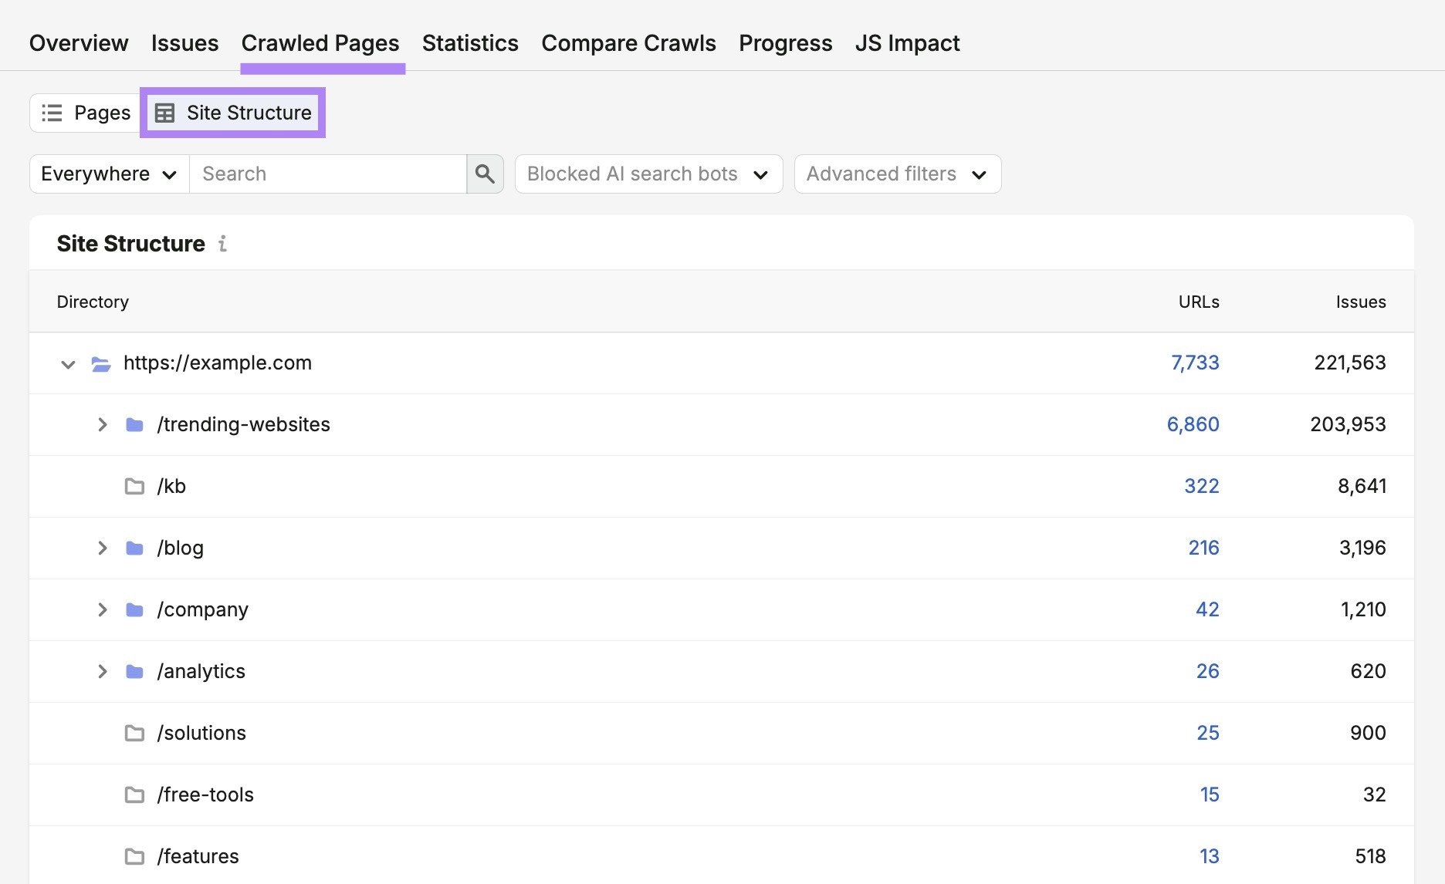
Task: Expand the /analytics directory
Action: click(x=102, y=671)
